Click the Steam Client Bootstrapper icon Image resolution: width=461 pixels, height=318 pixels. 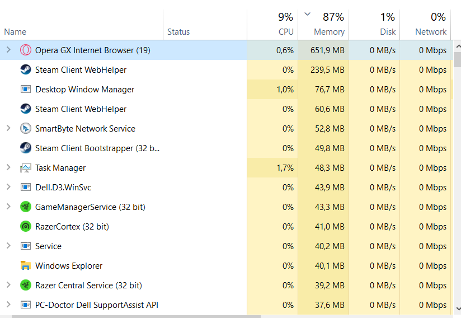pyautogui.click(x=26, y=148)
